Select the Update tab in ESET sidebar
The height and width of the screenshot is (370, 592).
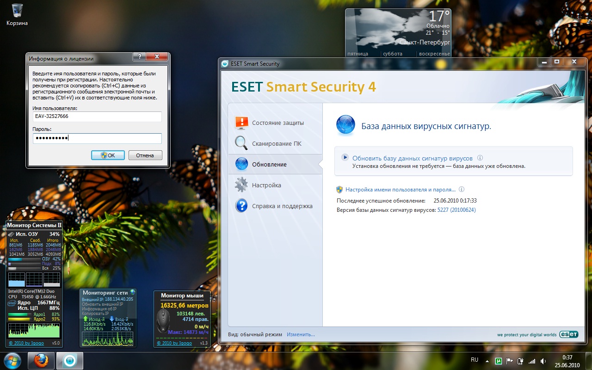tap(269, 164)
